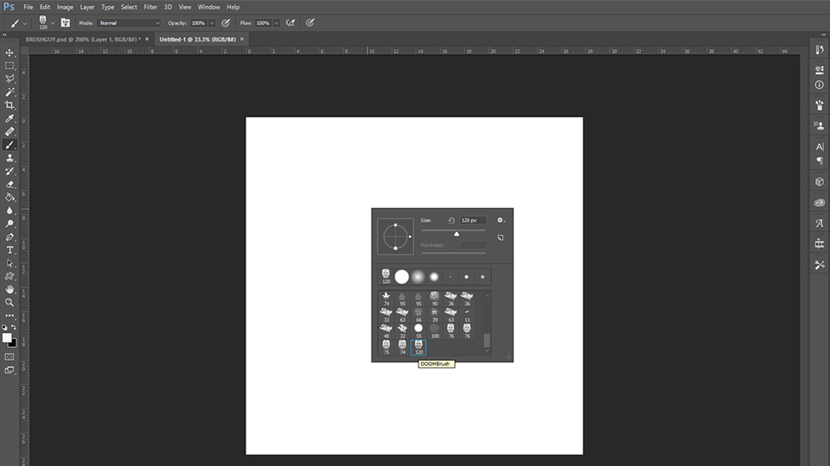Choose the Zoom tool
This screenshot has height=466, width=830.
pos(10,302)
